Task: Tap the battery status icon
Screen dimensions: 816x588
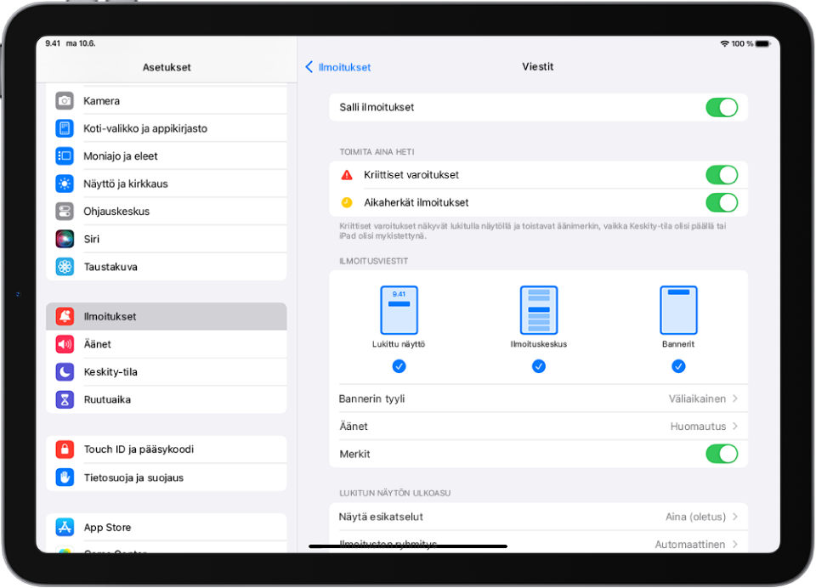Action: [763, 43]
